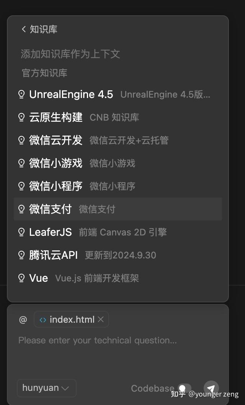Click the @ mention icon in the input area

pos(23,319)
